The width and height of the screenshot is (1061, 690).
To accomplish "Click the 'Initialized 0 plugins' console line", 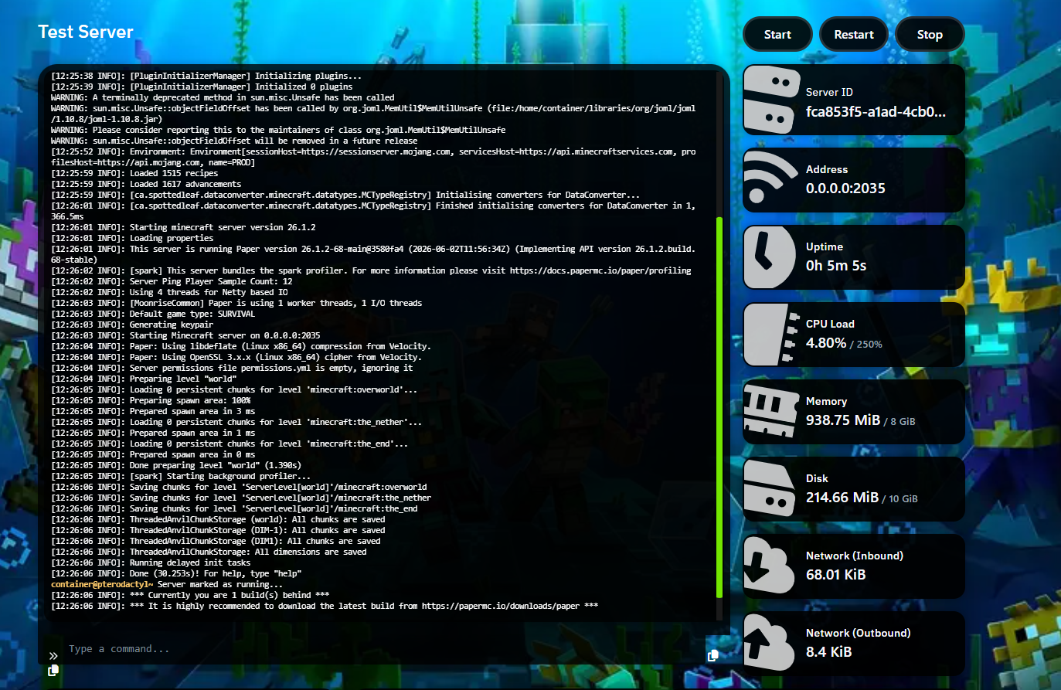I will click(202, 87).
